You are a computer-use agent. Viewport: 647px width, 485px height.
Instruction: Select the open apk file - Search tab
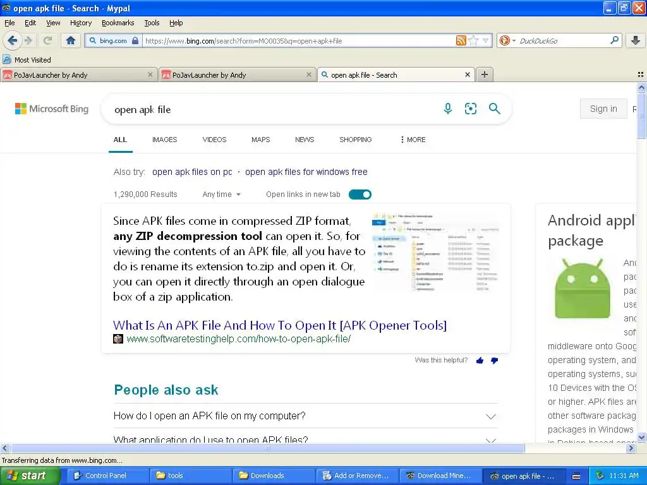point(392,75)
